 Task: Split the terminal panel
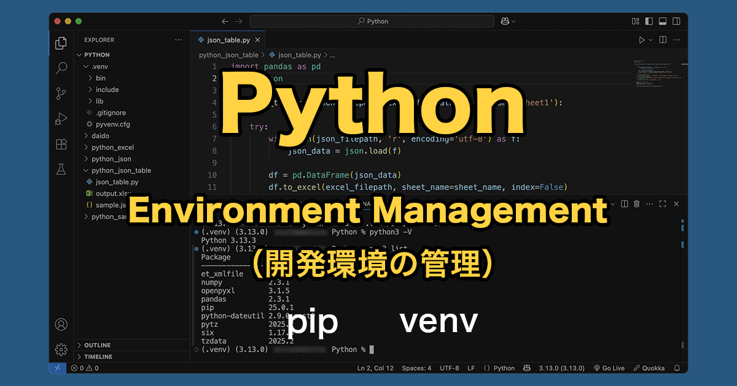[x=624, y=203]
